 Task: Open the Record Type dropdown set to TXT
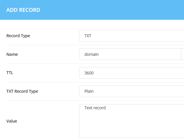131,36
